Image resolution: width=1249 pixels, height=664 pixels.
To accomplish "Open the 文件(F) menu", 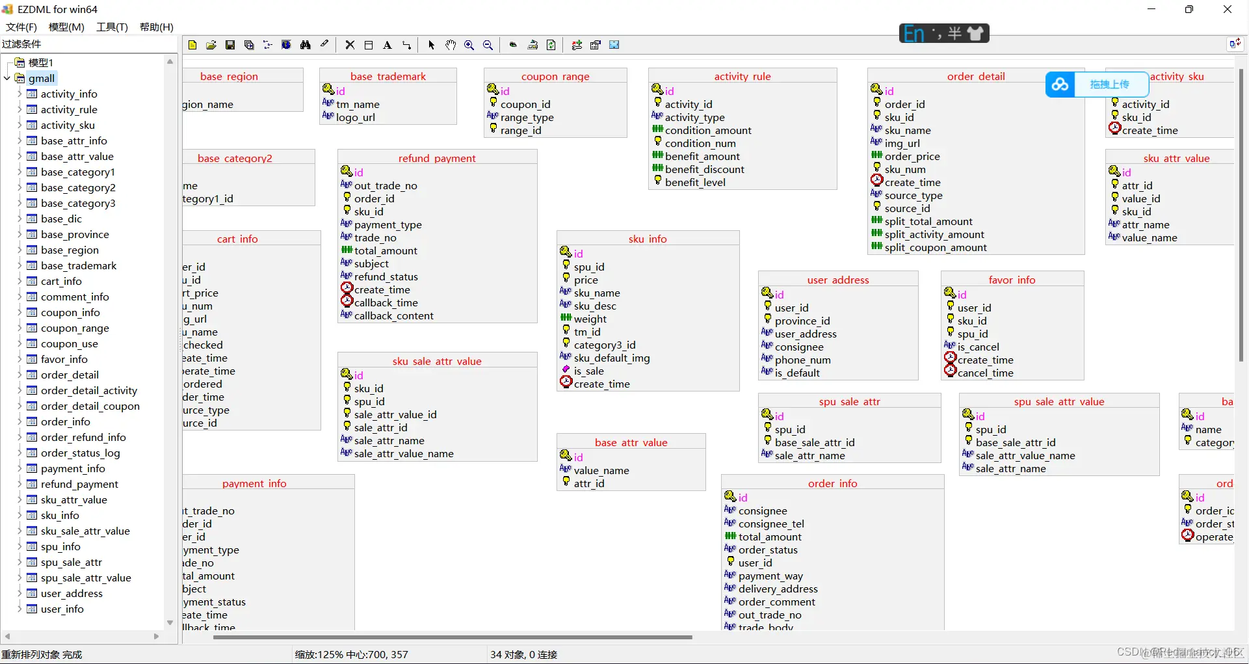I will pyautogui.click(x=21, y=27).
